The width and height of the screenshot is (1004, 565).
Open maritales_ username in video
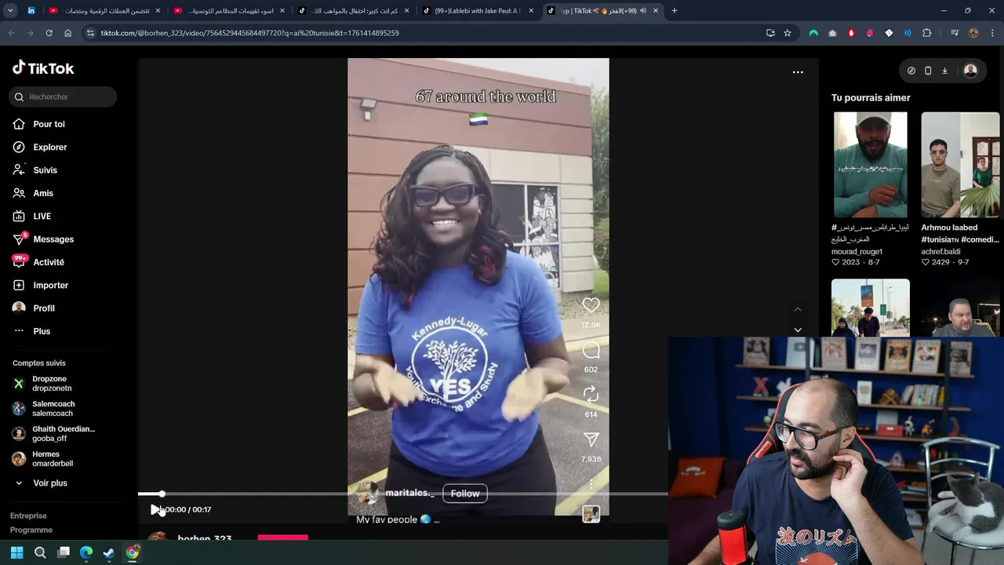pos(409,493)
